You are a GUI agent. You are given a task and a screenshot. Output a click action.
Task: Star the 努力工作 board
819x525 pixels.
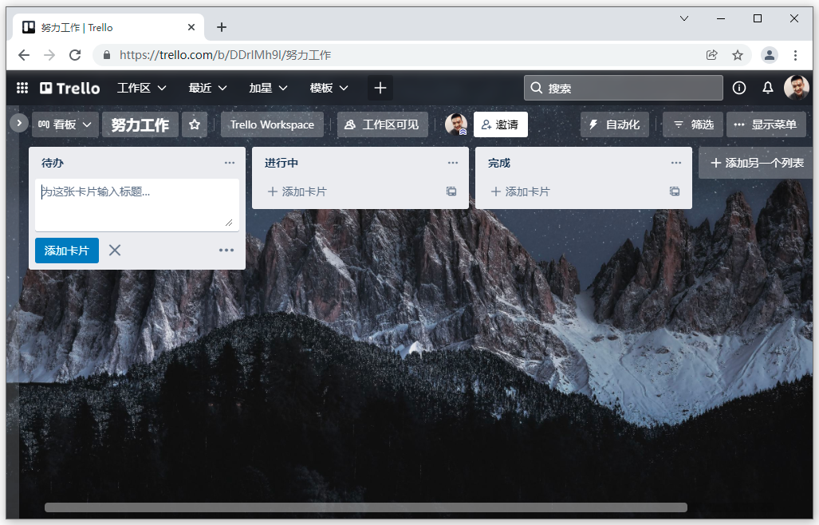[195, 124]
